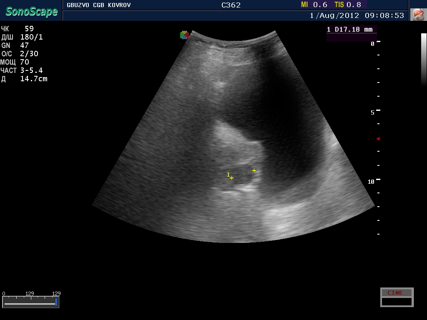Click the Д 14.7cm depth parameter
The image size is (427, 320).
[24, 79]
